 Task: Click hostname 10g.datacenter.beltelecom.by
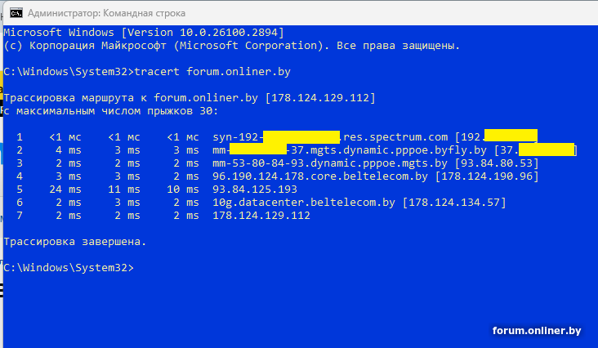304,202
